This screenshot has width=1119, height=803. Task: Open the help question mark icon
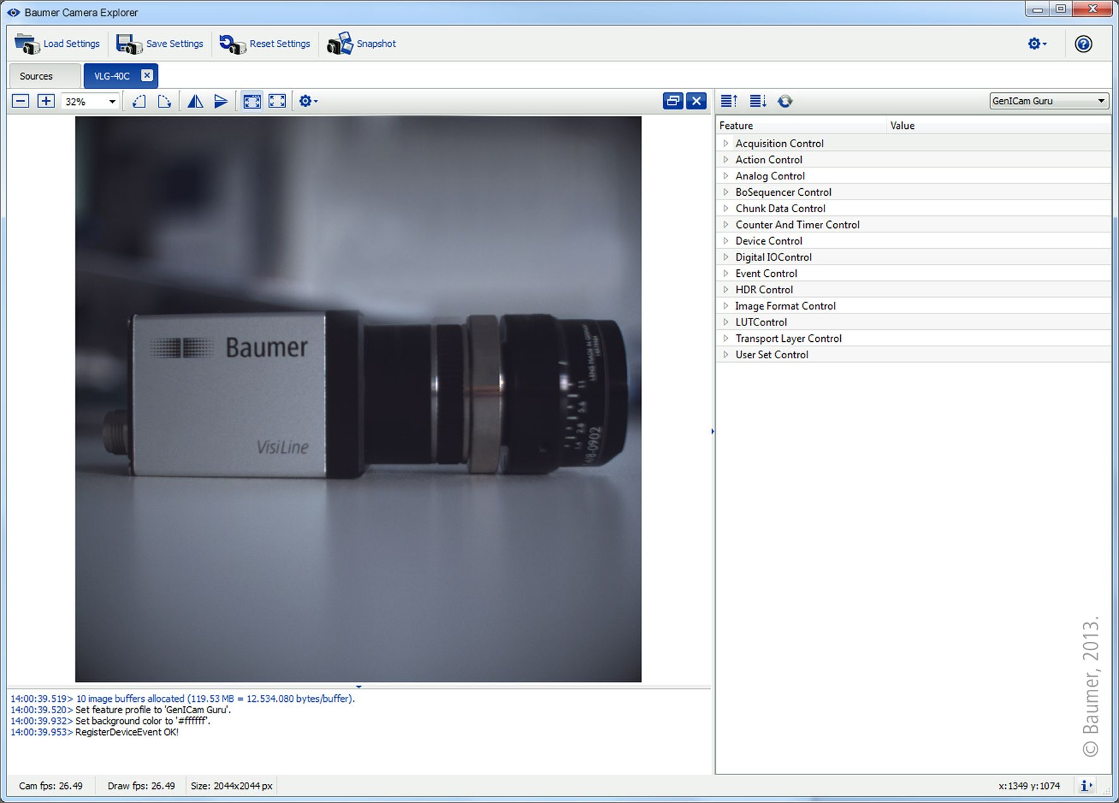tap(1083, 44)
